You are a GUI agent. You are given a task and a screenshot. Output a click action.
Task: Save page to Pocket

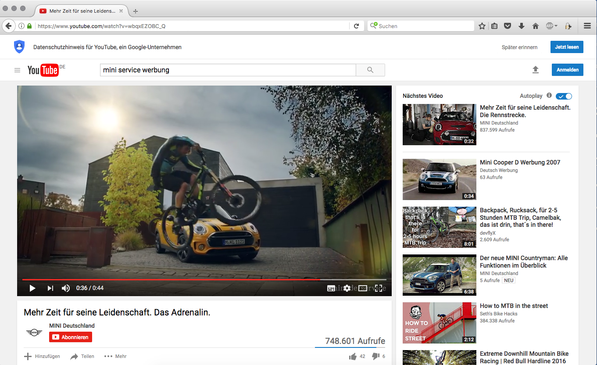coord(508,26)
